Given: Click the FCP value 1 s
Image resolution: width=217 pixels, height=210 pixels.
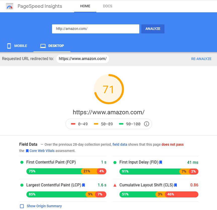Looking at the screenshot, I should click(104, 162).
